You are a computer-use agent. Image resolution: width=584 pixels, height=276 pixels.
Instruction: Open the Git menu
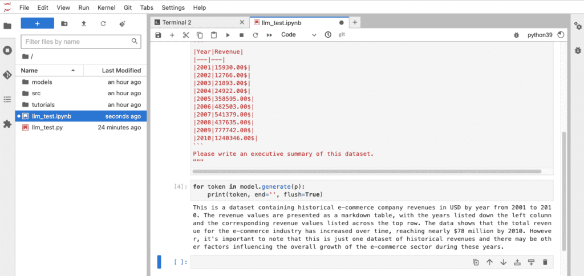128,7
